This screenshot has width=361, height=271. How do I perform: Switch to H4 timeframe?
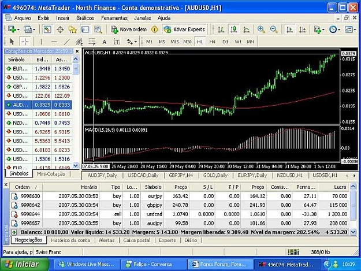click(213, 42)
